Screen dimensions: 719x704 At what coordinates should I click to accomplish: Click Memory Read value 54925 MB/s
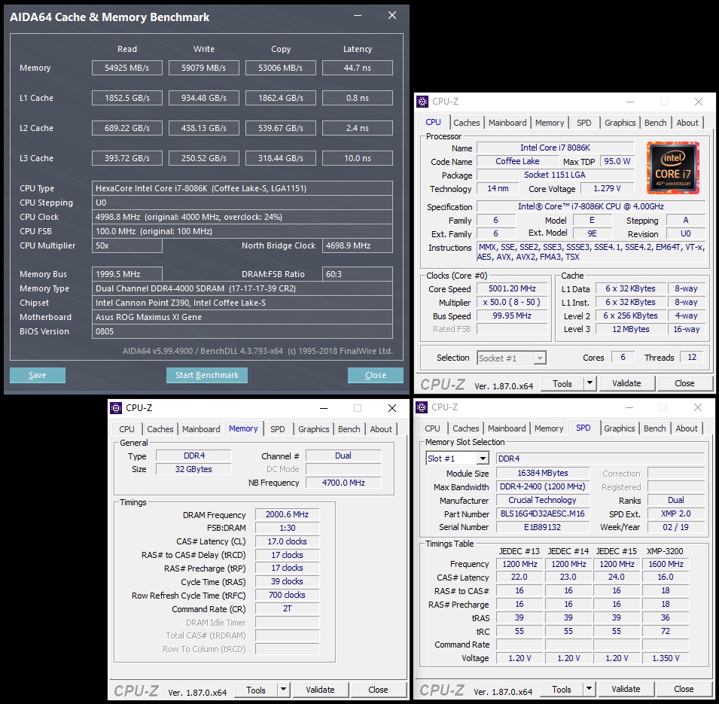click(127, 68)
